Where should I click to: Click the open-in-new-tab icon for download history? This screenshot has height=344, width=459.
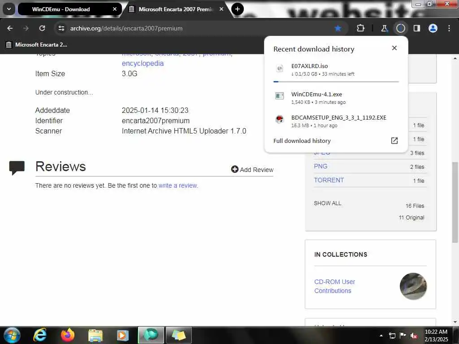click(x=394, y=141)
